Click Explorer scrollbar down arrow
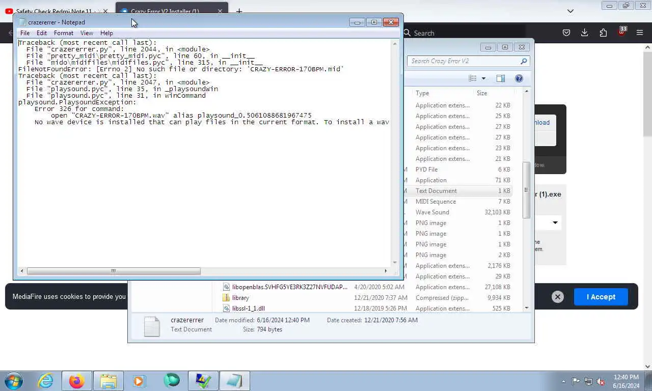The height and width of the screenshot is (391, 652). point(526,308)
